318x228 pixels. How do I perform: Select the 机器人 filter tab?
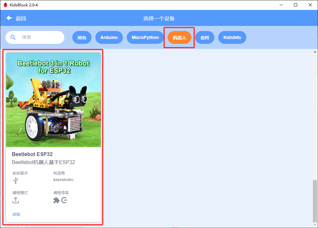coord(179,37)
